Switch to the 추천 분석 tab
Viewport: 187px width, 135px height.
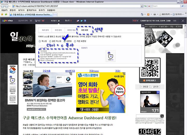tap(58, 30)
